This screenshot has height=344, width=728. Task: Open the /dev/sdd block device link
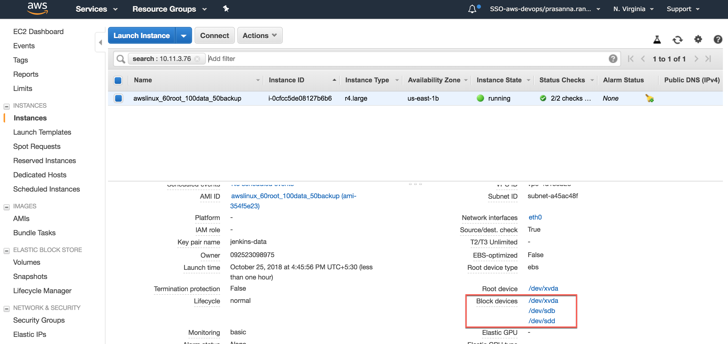(x=542, y=321)
